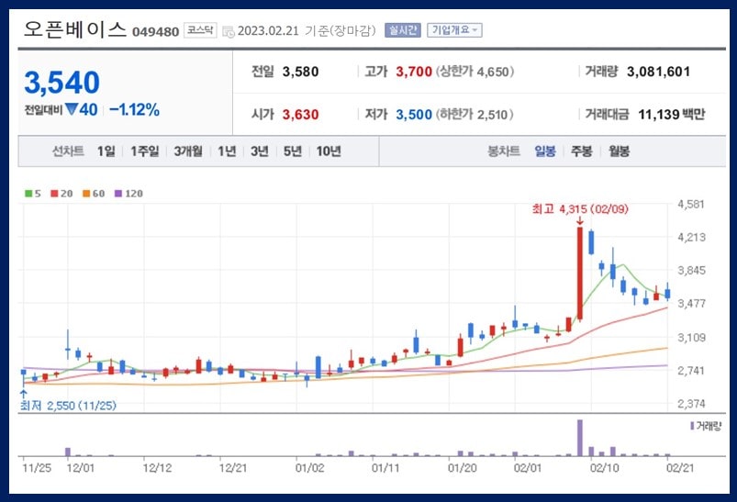Click the 2,374 price axis label
Image resolution: width=737 pixels, height=502 pixels.
point(691,404)
